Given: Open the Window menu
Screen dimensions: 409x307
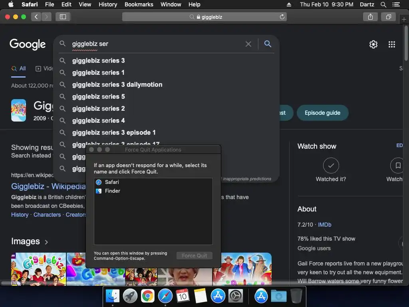Looking at the screenshot, I should (171, 4).
